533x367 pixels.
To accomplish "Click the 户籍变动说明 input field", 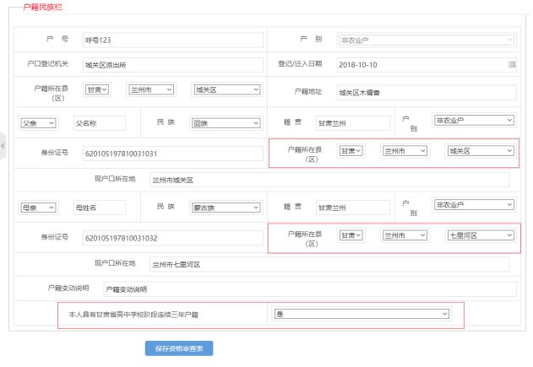I will coord(310,289).
